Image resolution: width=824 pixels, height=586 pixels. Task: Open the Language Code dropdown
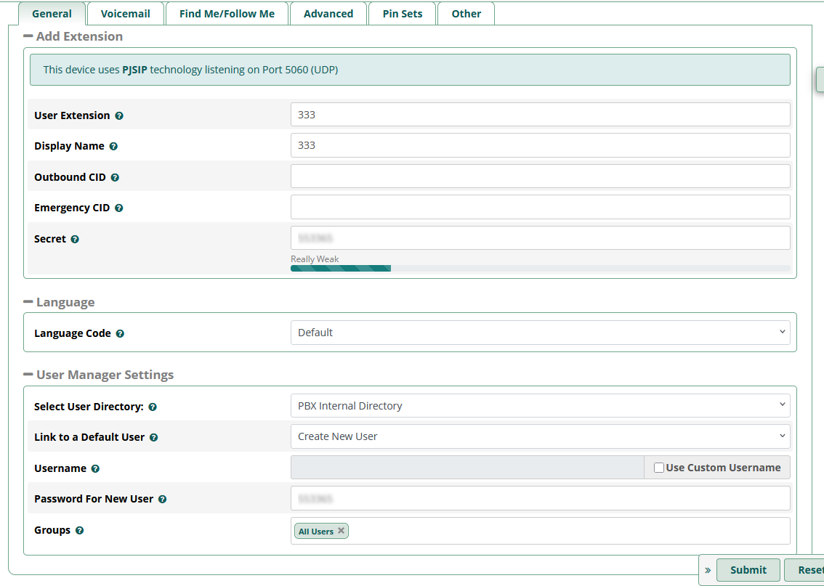coord(539,333)
